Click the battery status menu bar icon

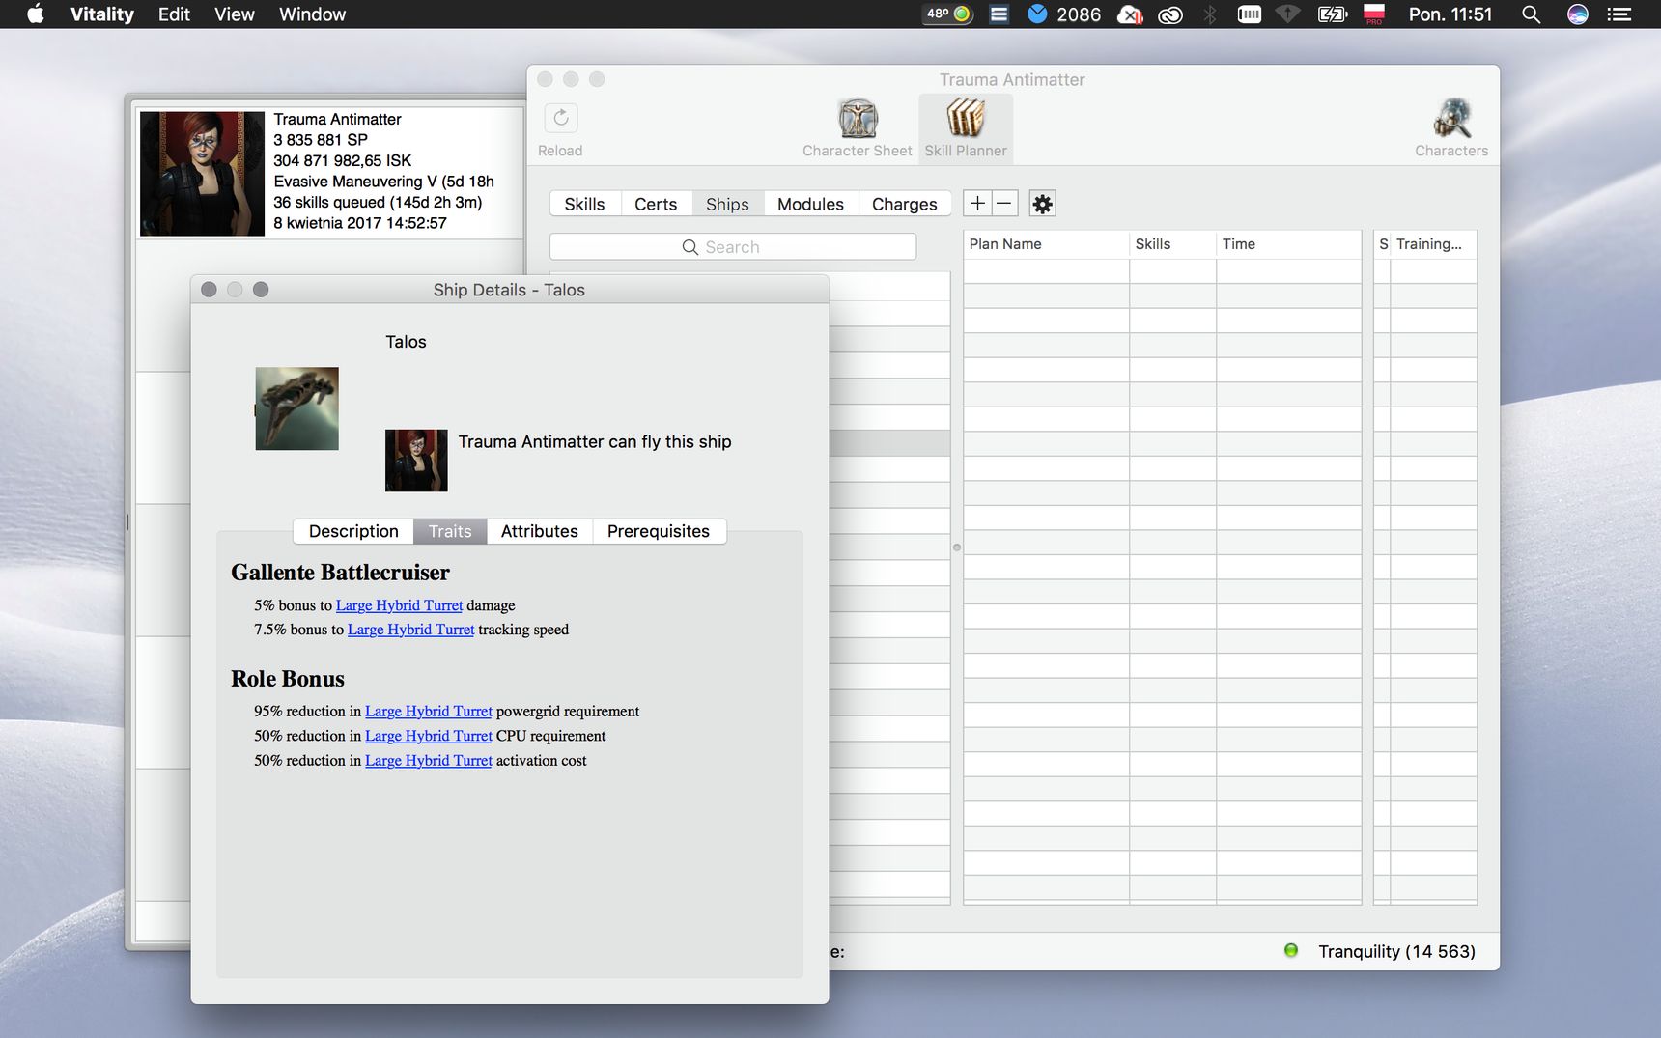pyautogui.click(x=1333, y=14)
